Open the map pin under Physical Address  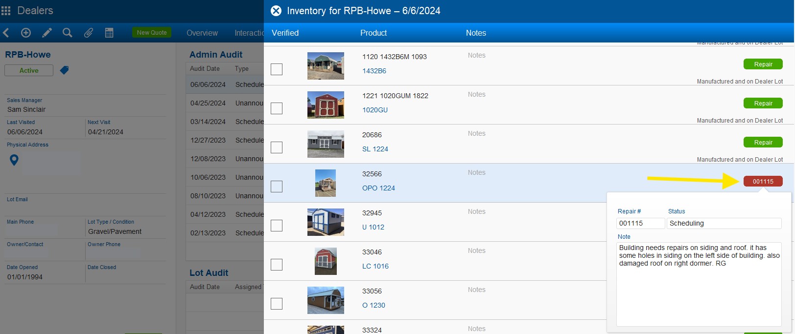click(x=14, y=160)
